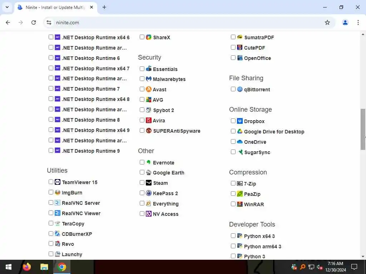Close the Ninite tab
Image resolution: width=366 pixels, height=274 pixels.
(91, 7)
